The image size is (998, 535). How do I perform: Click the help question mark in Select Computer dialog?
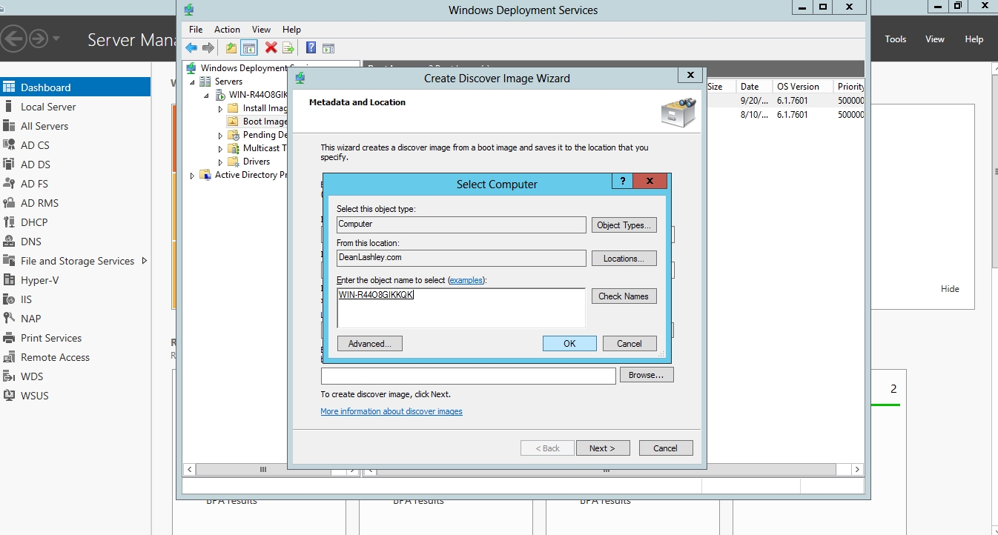(x=622, y=182)
